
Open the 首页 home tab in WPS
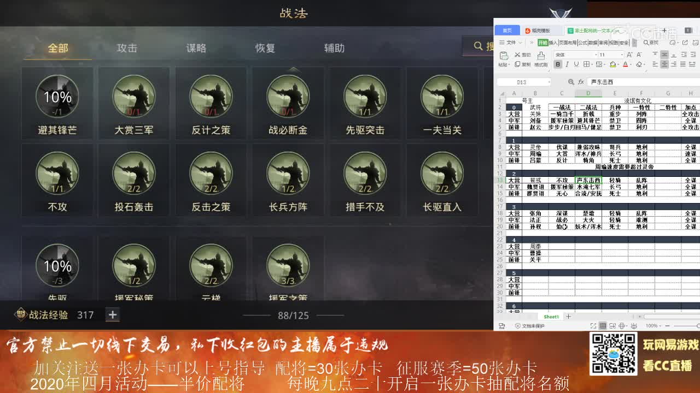[507, 31]
